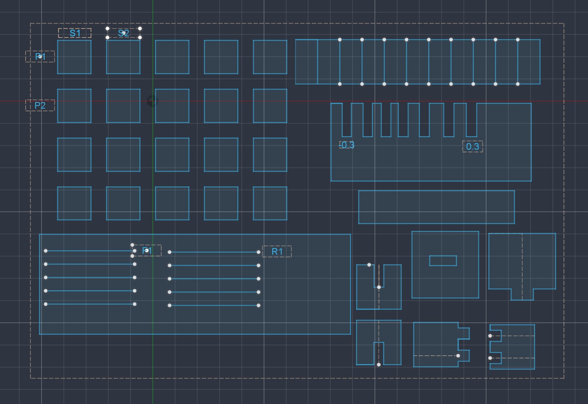Click the line endpoint touching the R1 label

(259, 252)
